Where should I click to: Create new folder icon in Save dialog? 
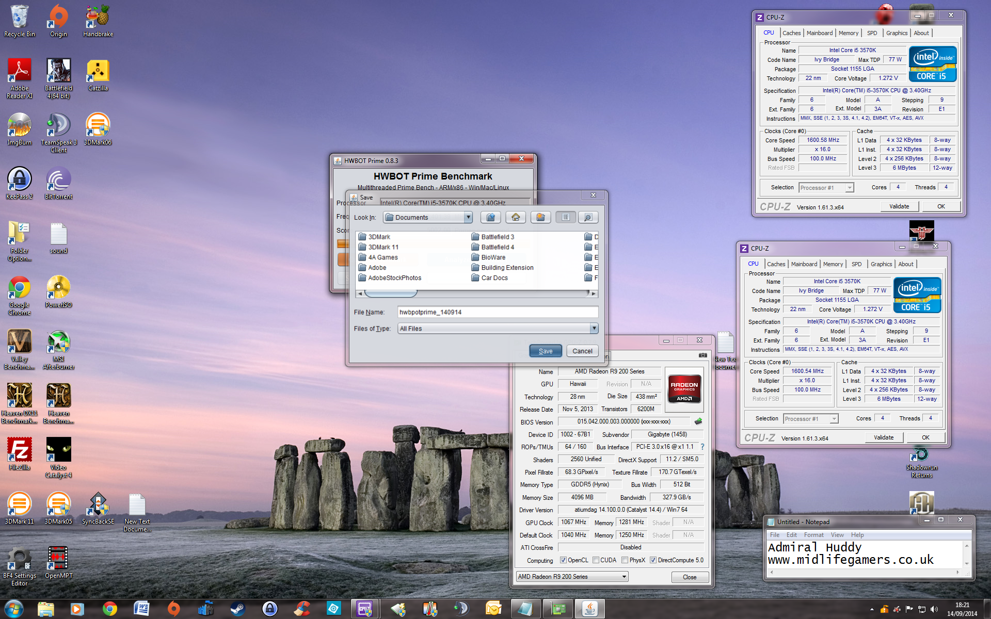pyautogui.click(x=540, y=217)
